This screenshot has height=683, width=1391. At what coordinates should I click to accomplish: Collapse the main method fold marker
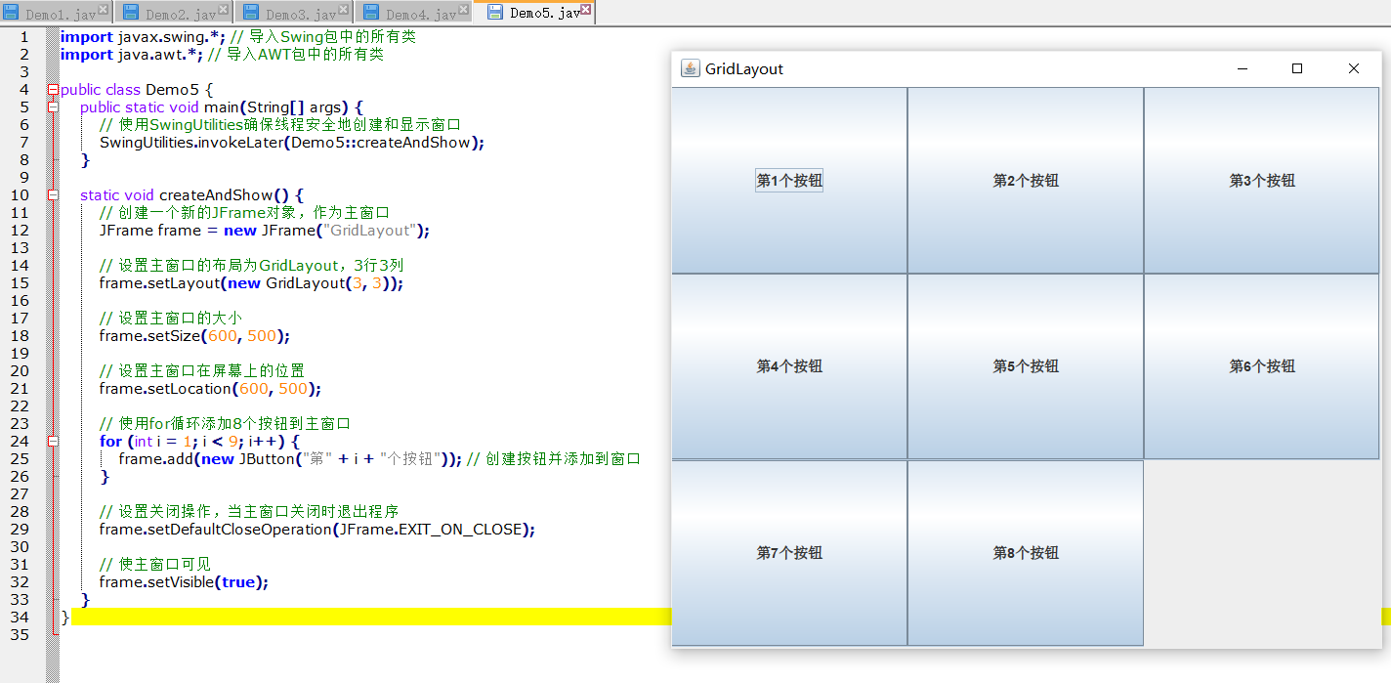(x=54, y=107)
